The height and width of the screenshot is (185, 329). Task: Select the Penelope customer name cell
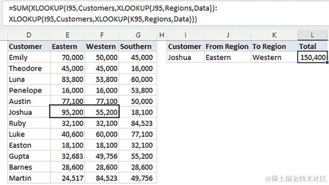click(x=29, y=90)
